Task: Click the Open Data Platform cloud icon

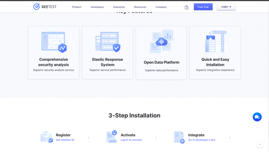Action: pos(161,42)
